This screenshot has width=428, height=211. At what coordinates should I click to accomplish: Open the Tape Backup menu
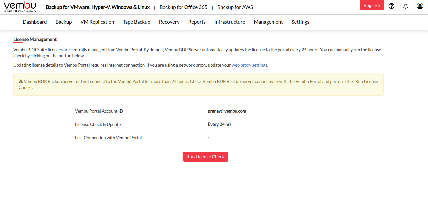pos(137,22)
